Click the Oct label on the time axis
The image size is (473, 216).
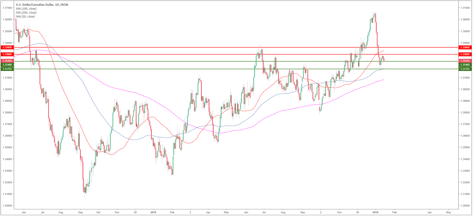(98, 212)
